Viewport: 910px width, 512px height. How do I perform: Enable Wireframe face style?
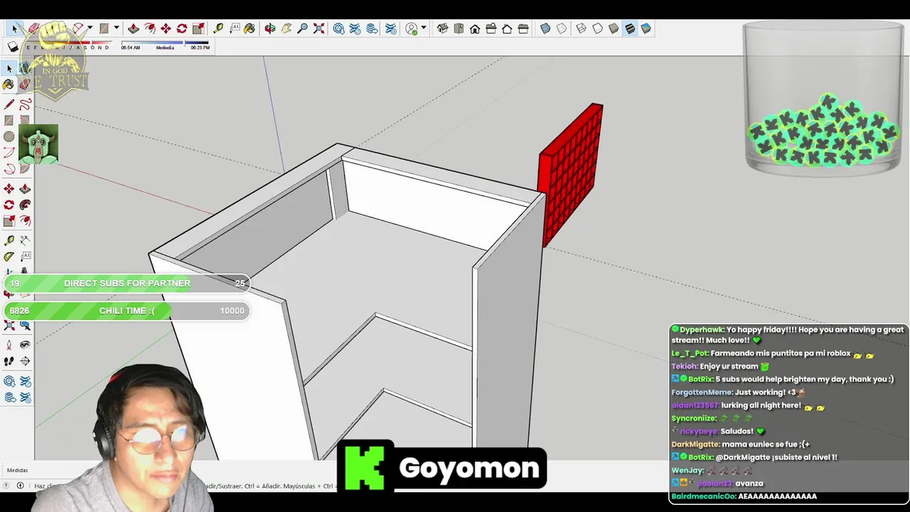[x=581, y=28]
